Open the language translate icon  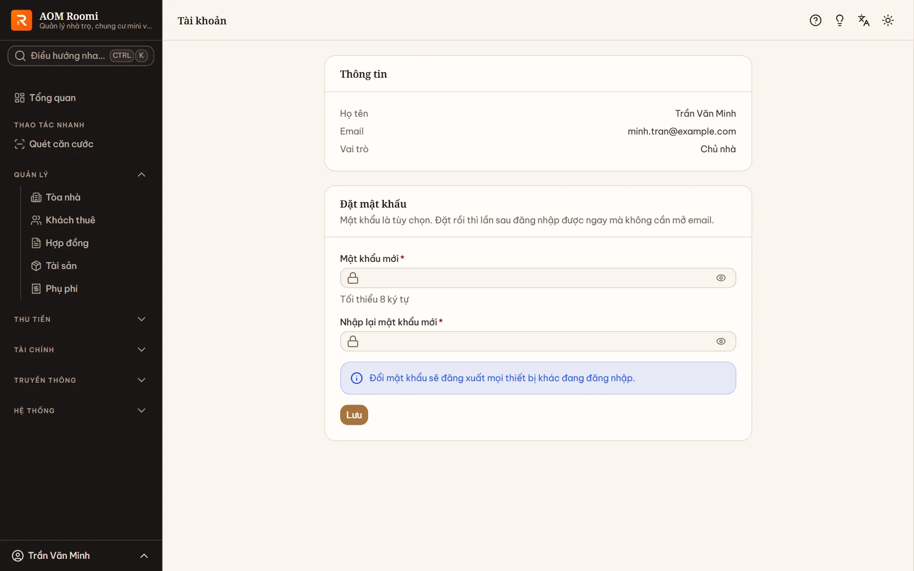[864, 20]
